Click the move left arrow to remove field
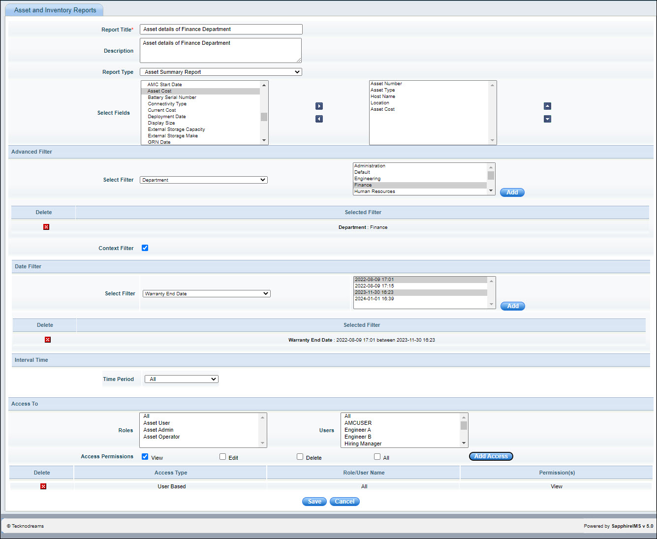The image size is (657, 539). click(319, 119)
